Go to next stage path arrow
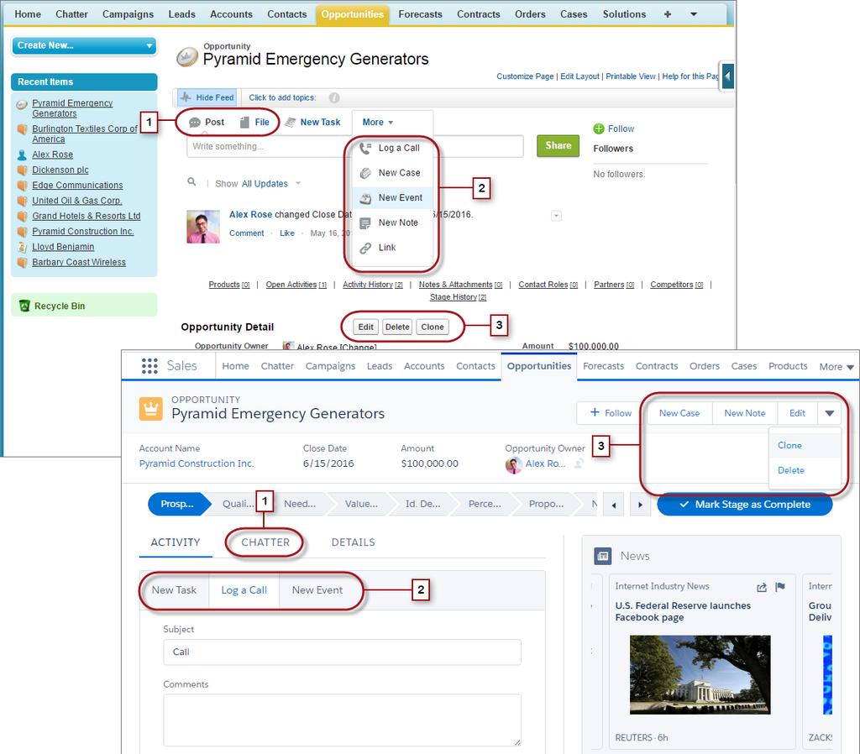Screen dimensions: 860x754 (x=640, y=505)
